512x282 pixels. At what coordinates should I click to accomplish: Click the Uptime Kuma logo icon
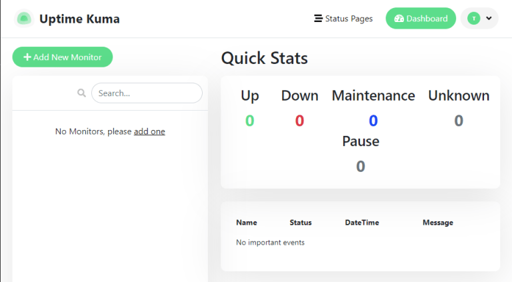click(x=24, y=19)
